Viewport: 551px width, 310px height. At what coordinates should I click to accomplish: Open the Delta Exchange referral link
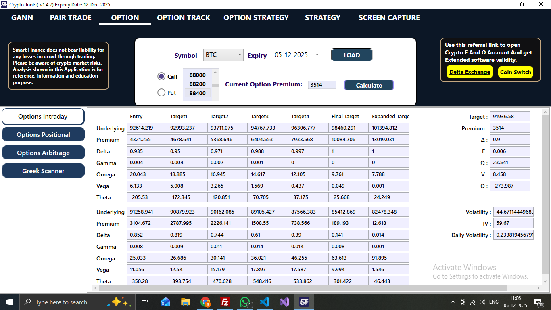pos(469,71)
